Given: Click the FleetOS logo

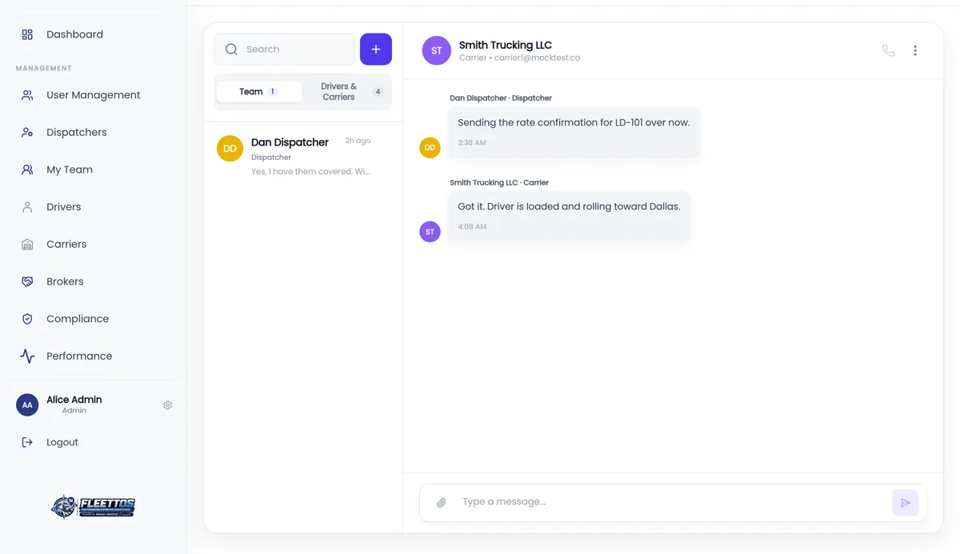Looking at the screenshot, I should pos(93,507).
